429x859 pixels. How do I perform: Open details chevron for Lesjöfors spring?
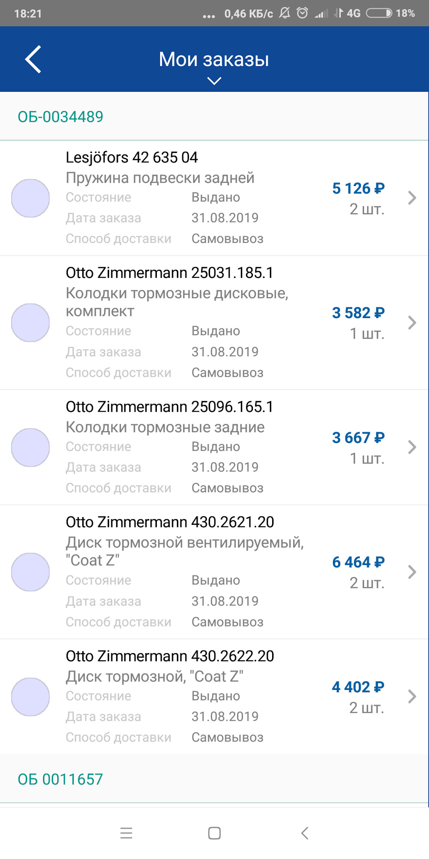(x=412, y=198)
